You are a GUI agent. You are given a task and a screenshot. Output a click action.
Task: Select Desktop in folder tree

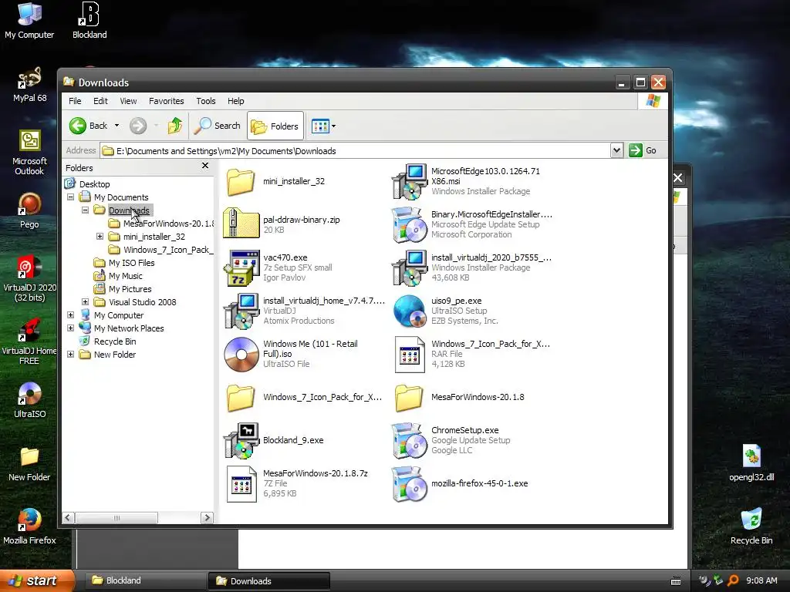tap(87, 184)
